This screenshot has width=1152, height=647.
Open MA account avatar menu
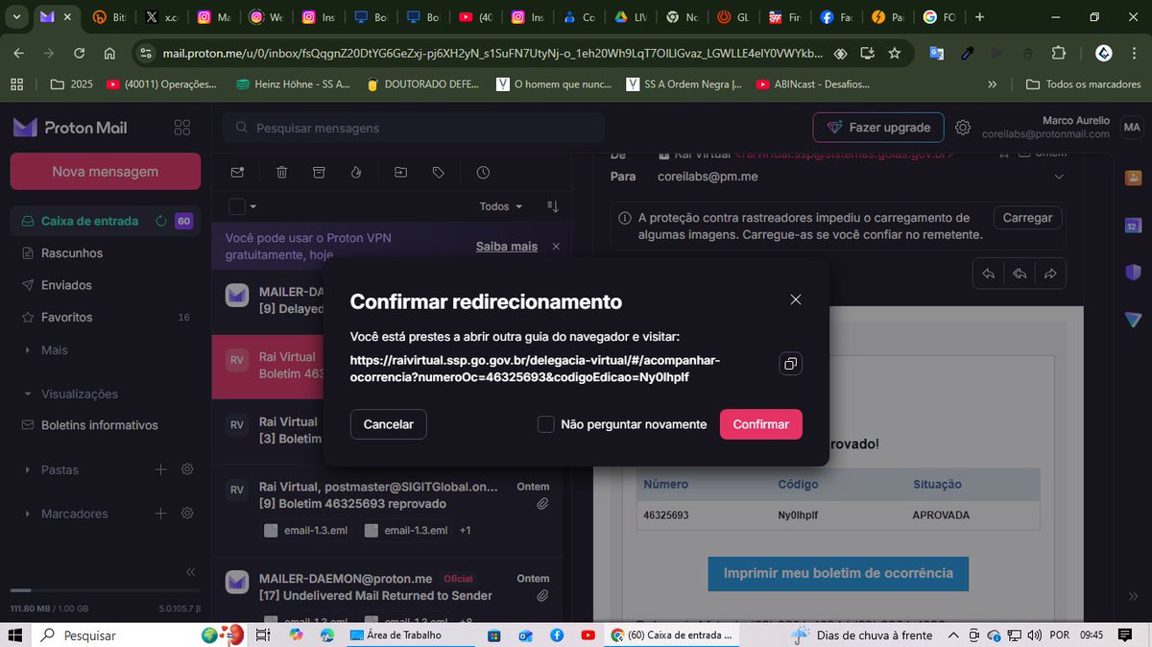pyautogui.click(x=1132, y=128)
